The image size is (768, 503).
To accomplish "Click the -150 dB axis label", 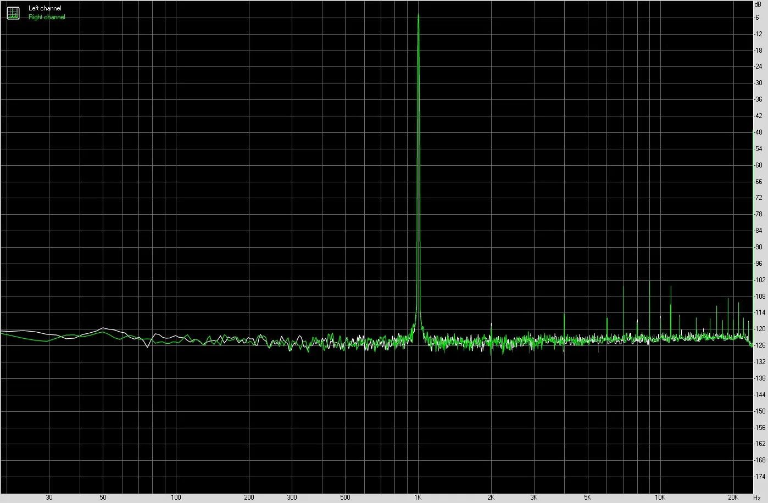I will point(759,411).
